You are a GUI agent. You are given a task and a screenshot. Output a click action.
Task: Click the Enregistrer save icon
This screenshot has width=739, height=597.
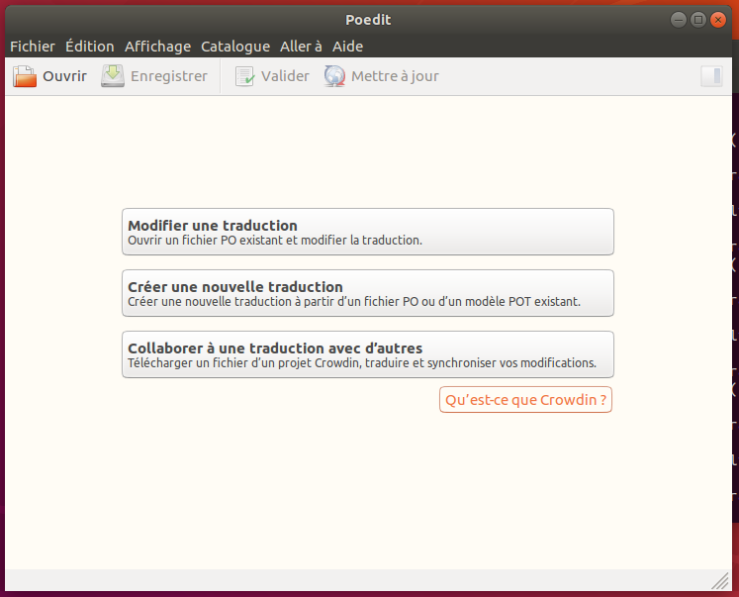click(113, 76)
